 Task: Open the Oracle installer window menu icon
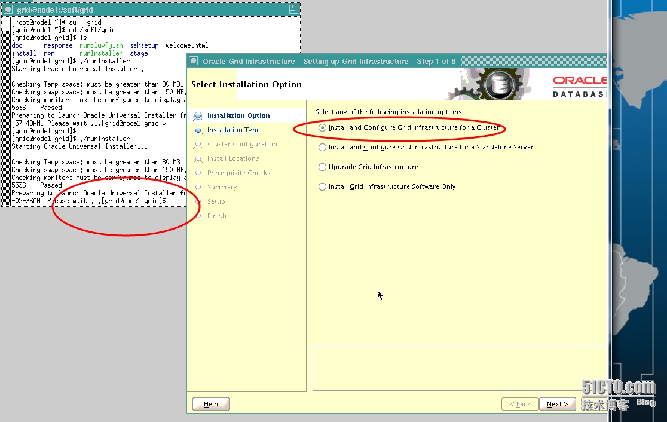[194, 61]
